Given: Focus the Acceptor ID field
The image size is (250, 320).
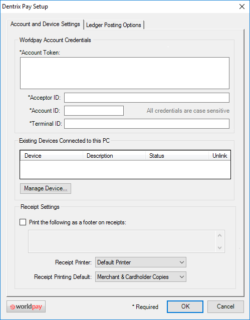Looking at the screenshot, I should pyautogui.click(x=147, y=98).
